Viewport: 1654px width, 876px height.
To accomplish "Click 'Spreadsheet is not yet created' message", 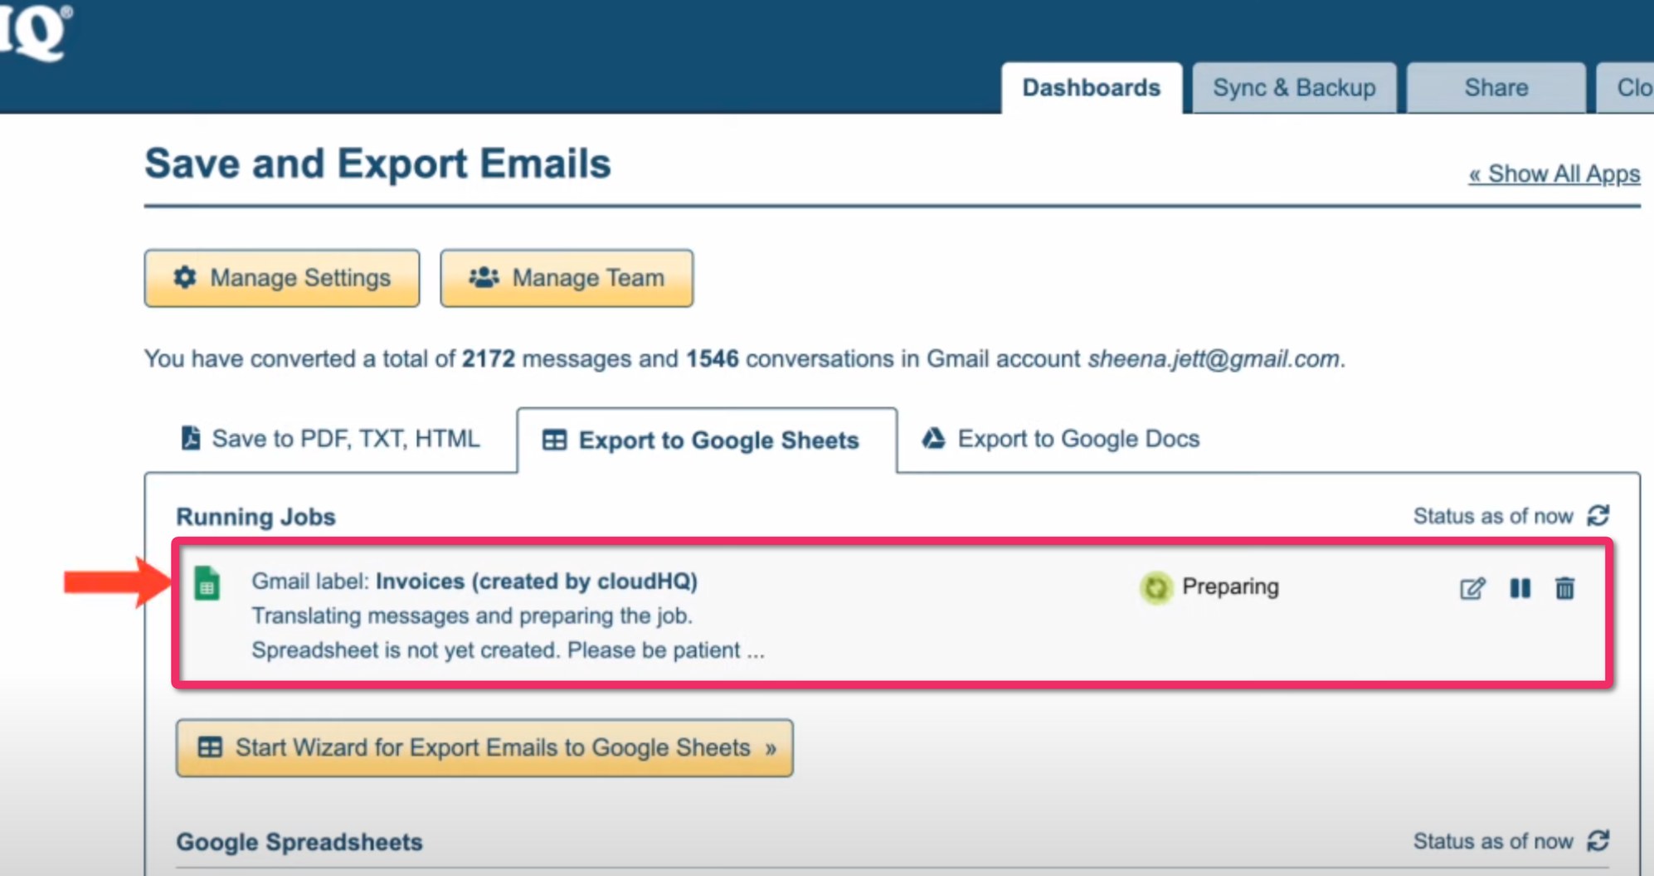I will 508,650.
